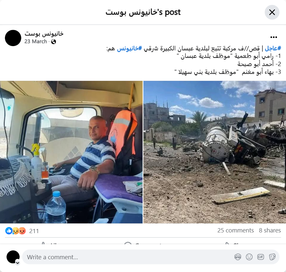This screenshot has height=272, width=286.
Task: View the 8 shares list
Action: point(270,230)
